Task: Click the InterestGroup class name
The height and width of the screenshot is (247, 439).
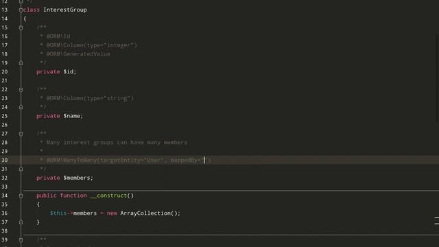Action: click(x=65, y=10)
